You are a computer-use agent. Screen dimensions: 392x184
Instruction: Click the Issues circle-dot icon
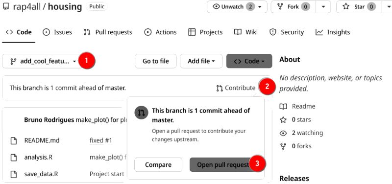tap(46, 32)
